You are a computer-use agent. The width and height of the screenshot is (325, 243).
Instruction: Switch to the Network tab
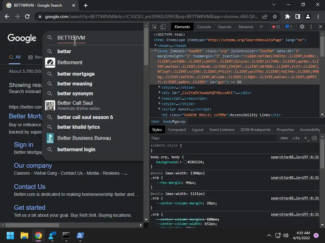(246, 27)
